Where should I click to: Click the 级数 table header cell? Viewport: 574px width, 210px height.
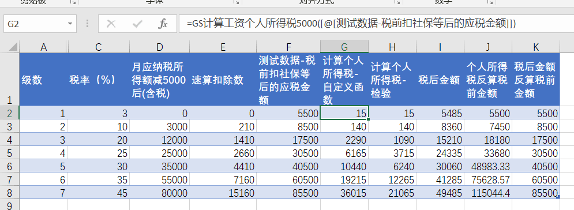click(x=43, y=80)
